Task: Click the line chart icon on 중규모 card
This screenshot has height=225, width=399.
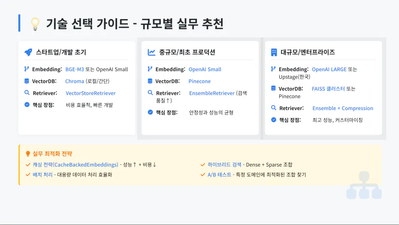Action: (x=151, y=53)
